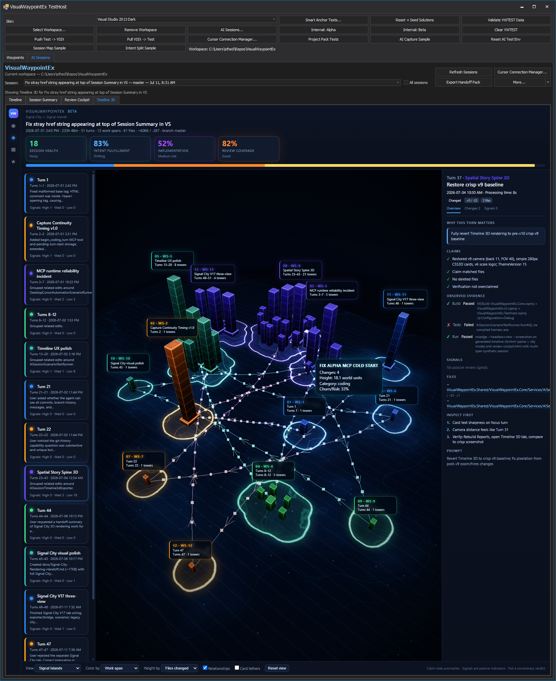The width and height of the screenshot is (556, 681).
Task: Click the 08 · WS-8 Spatial Story Spine label
Action: tap(300, 270)
